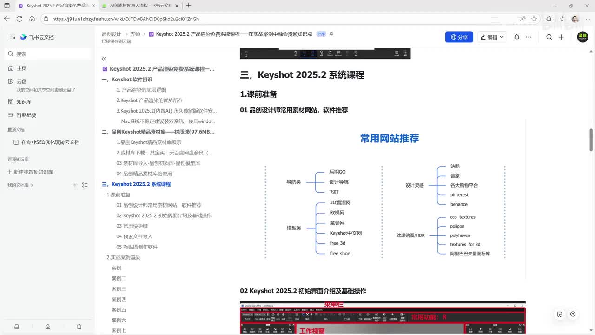Screen dimensions: 595x335
Task: Click plus icon beside 我的文档库
Action: tap(75, 185)
